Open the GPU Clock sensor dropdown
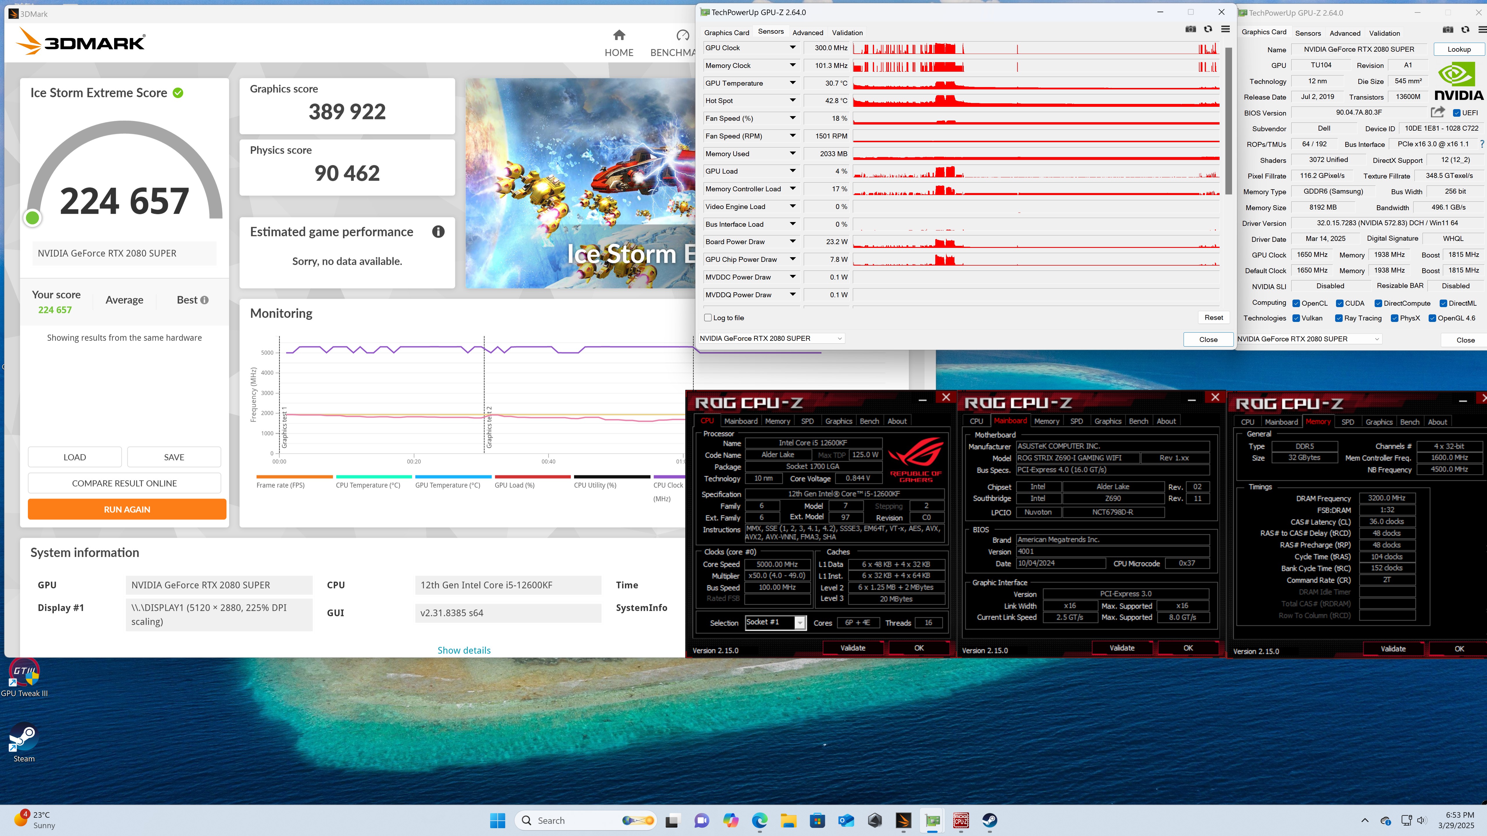Viewport: 1487px width, 836px height. pyautogui.click(x=792, y=48)
